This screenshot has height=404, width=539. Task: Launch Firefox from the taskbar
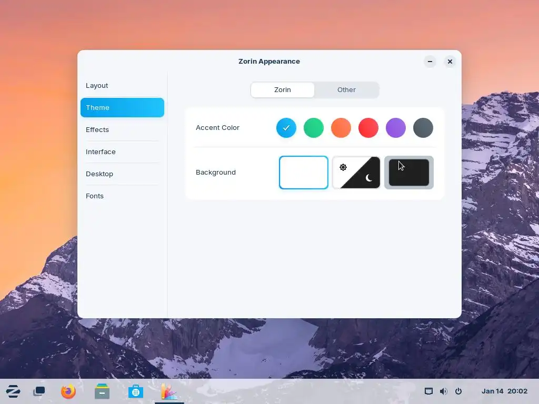[x=68, y=391]
